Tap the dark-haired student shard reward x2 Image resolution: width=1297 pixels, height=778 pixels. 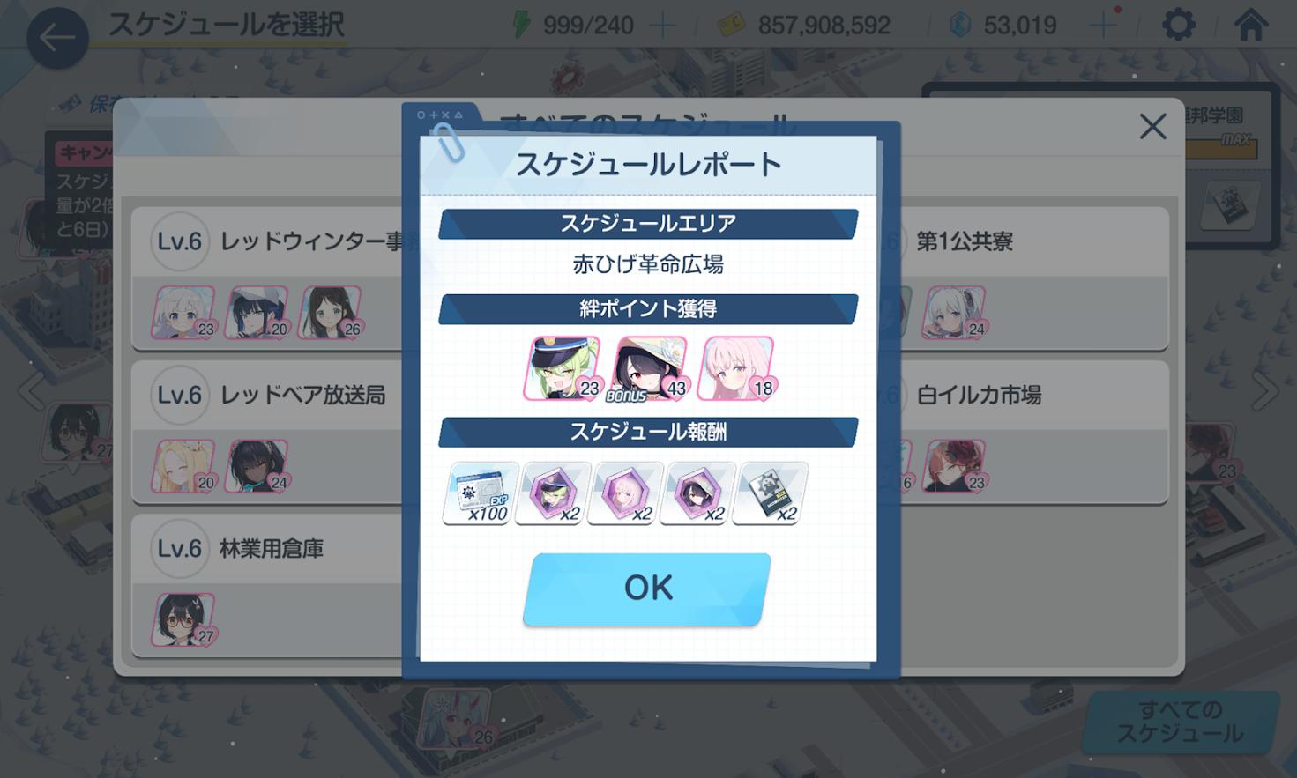point(697,493)
